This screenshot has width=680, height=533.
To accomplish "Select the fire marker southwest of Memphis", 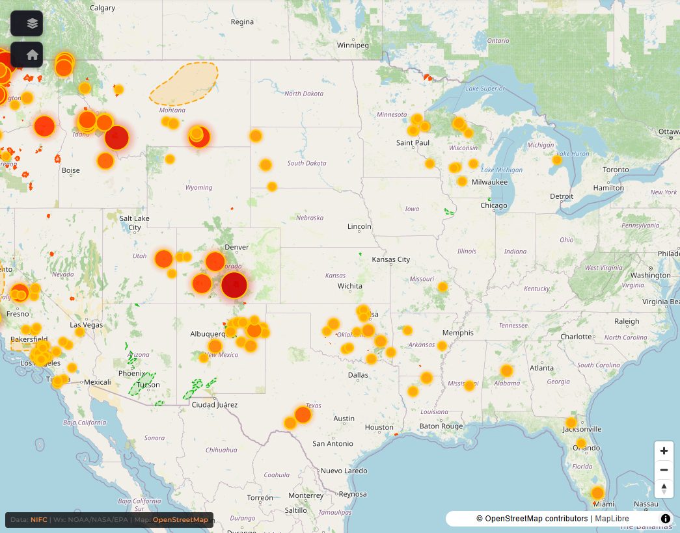I will pyautogui.click(x=442, y=346).
